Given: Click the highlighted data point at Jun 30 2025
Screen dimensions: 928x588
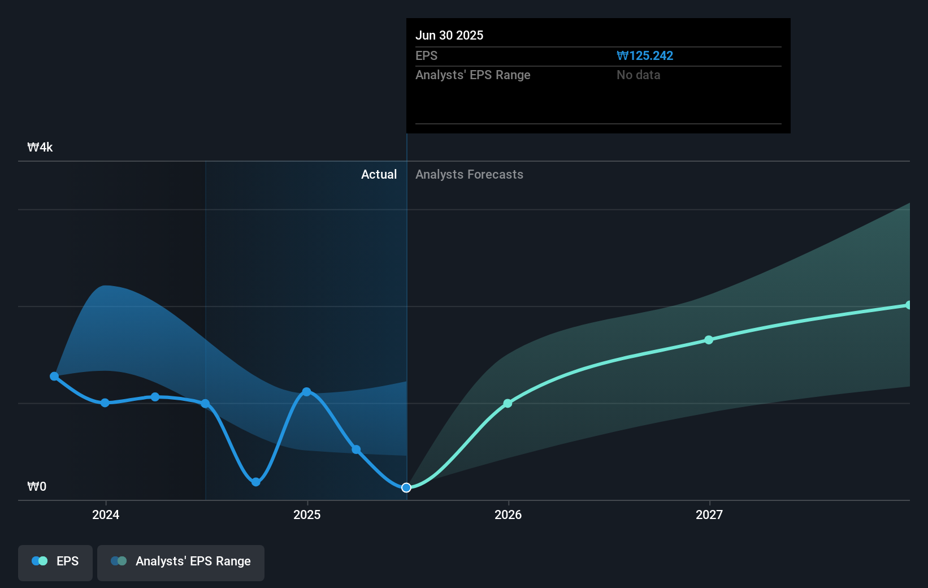Looking at the screenshot, I should [406, 487].
